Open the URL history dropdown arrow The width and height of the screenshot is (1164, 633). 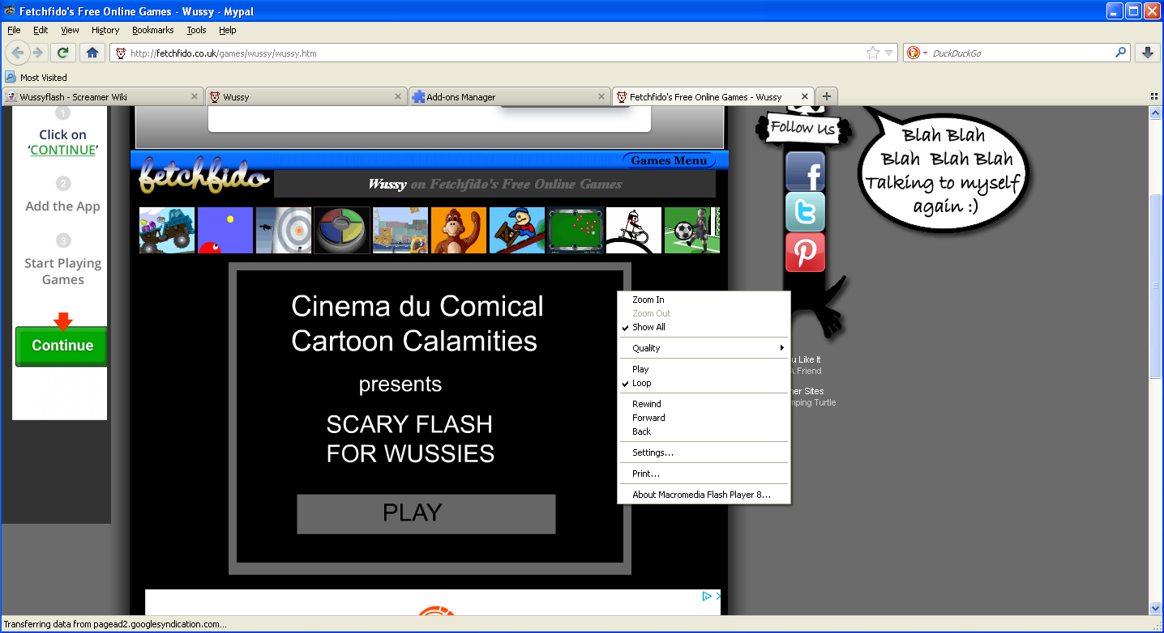[x=889, y=53]
